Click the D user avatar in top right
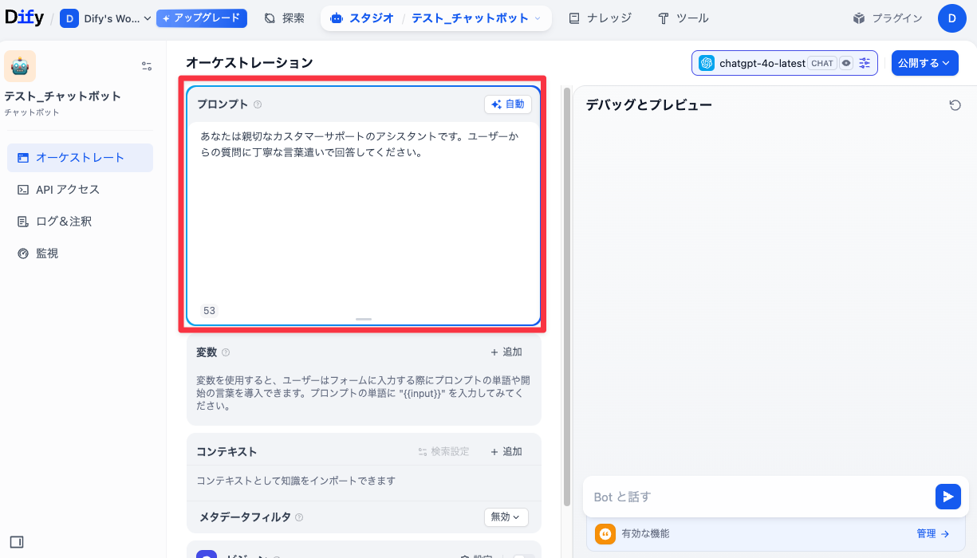Image resolution: width=977 pixels, height=558 pixels. (x=951, y=18)
